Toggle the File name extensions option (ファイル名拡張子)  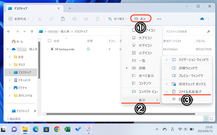click(x=190, y=92)
